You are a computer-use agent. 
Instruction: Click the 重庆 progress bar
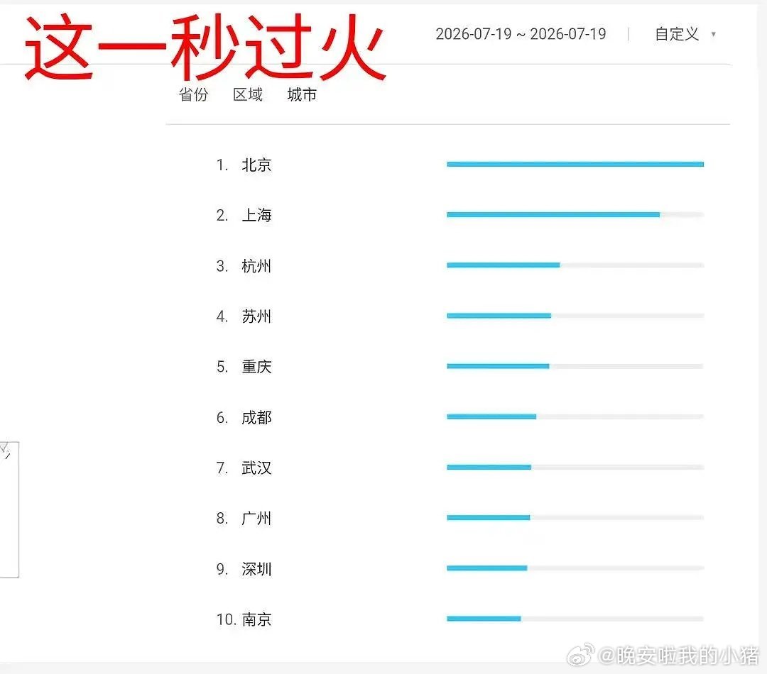575,366
